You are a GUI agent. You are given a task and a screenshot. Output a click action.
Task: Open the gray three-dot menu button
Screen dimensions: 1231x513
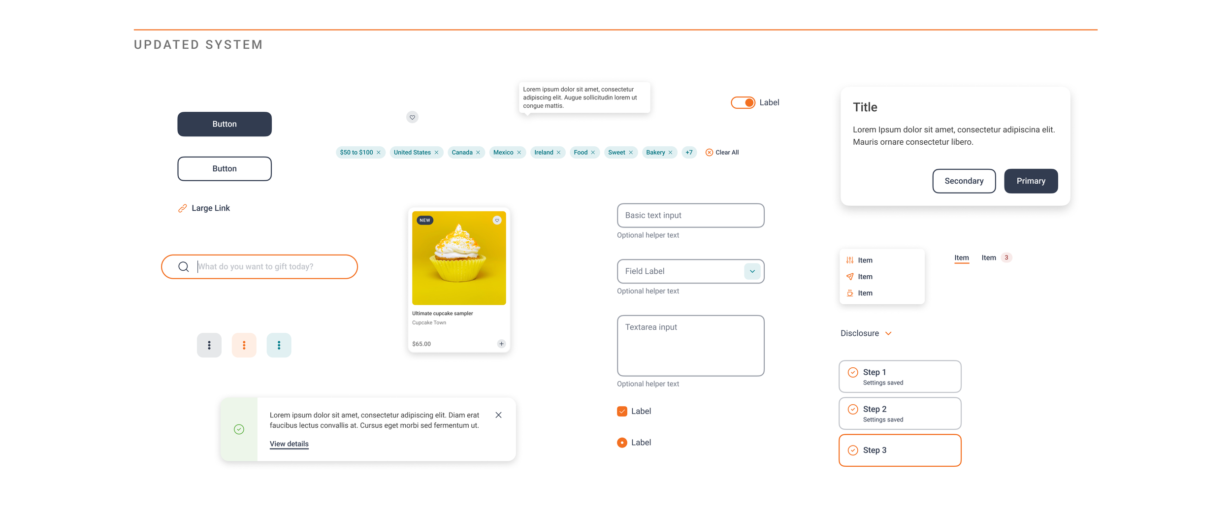point(209,345)
